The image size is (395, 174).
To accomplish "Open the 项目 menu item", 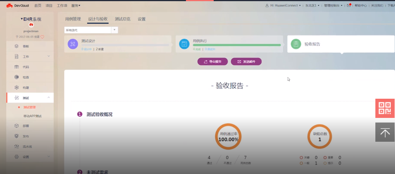I will [x=49, y=5].
